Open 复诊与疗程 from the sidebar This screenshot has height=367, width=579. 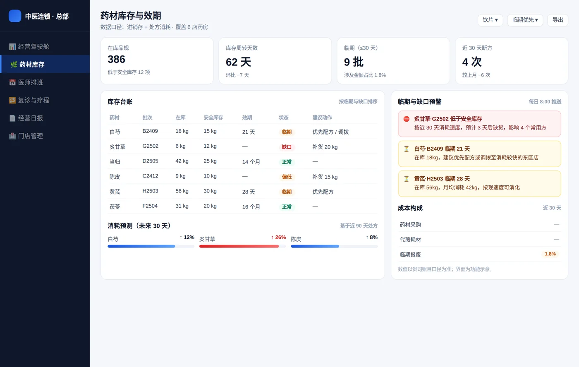click(x=45, y=100)
